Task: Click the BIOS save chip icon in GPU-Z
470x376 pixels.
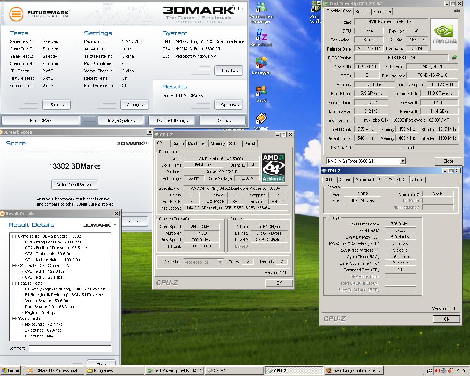Action: [x=454, y=58]
